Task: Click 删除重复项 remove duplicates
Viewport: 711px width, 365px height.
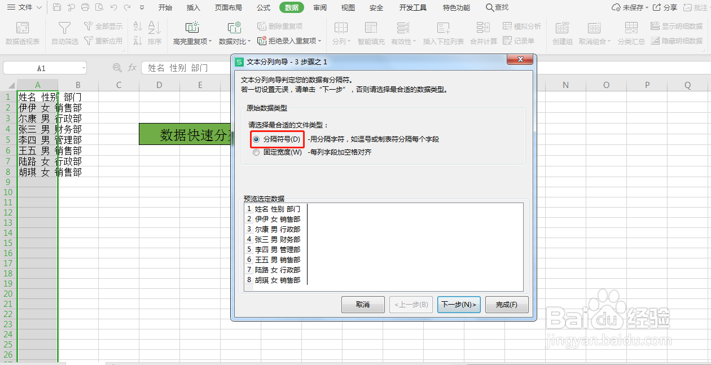Action: coord(280,26)
